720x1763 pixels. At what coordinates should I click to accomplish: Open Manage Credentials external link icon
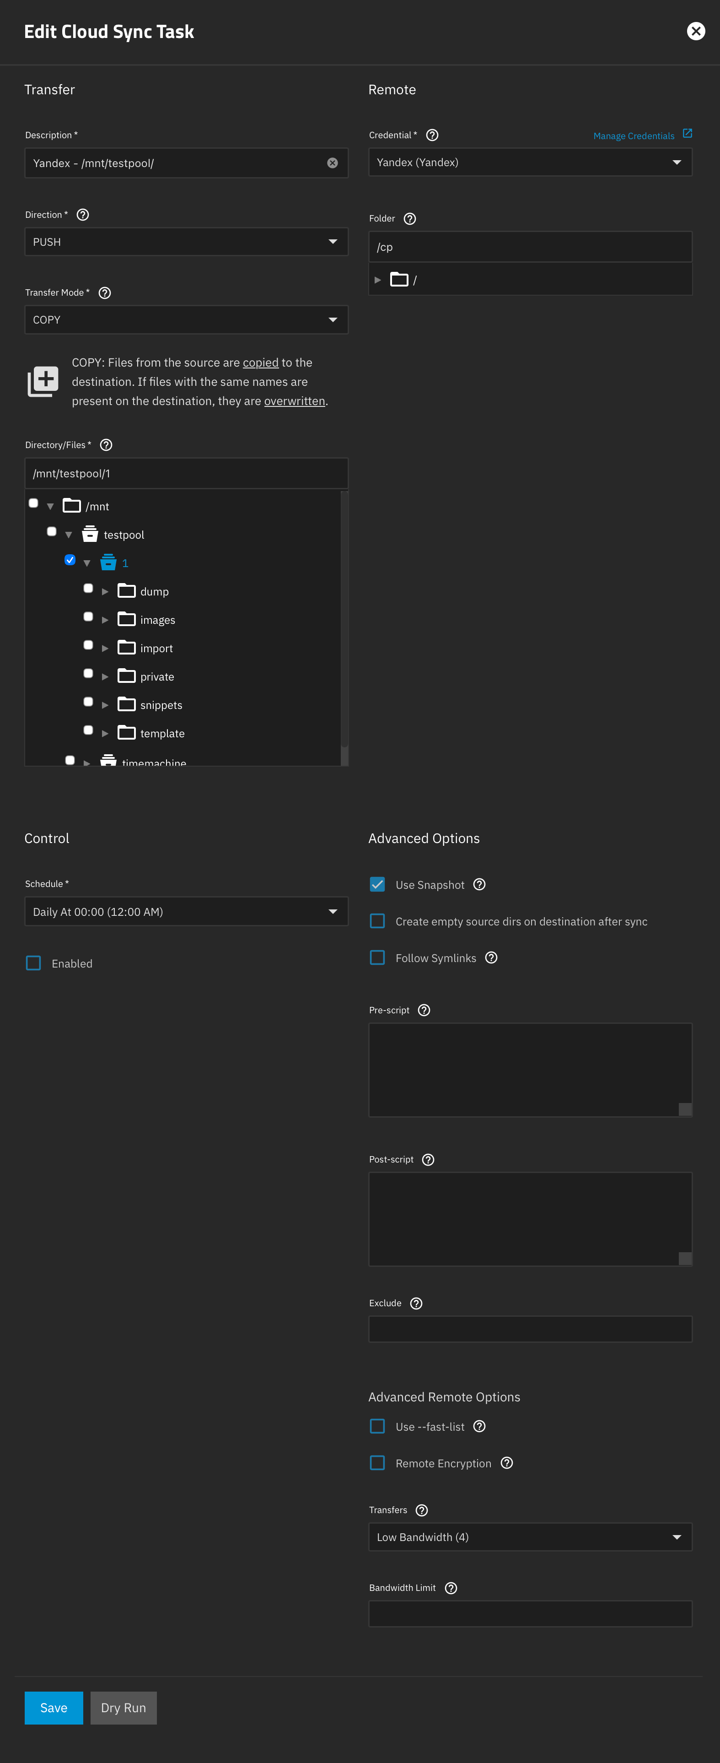click(687, 134)
